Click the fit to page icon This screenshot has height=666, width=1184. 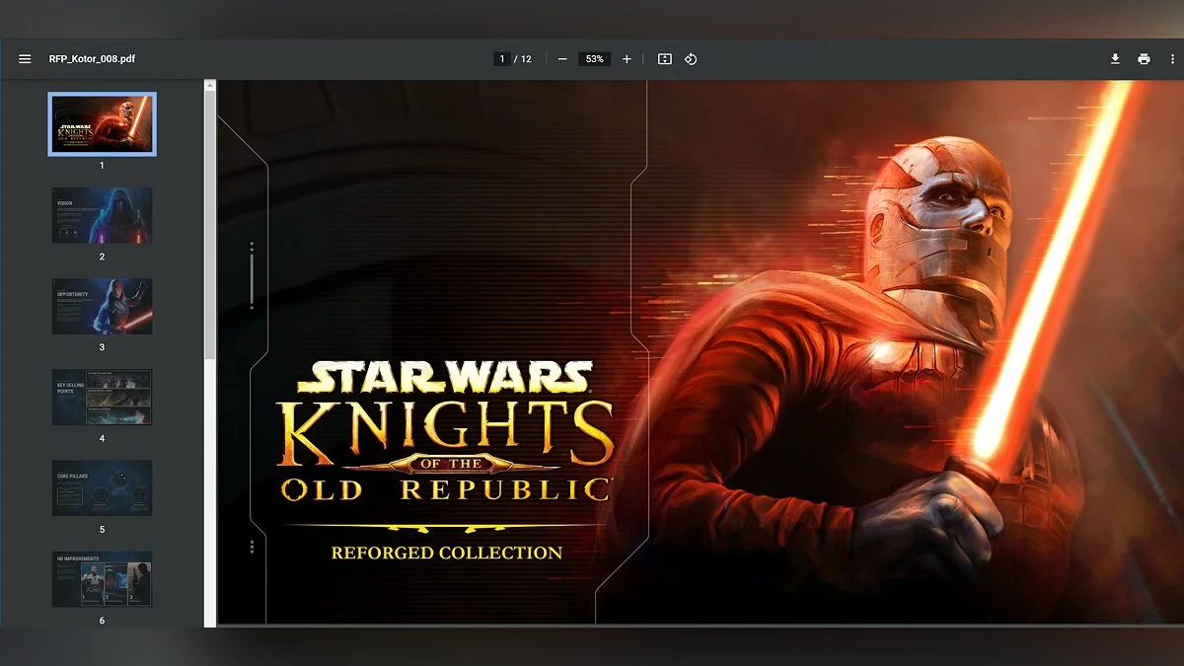(x=665, y=59)
